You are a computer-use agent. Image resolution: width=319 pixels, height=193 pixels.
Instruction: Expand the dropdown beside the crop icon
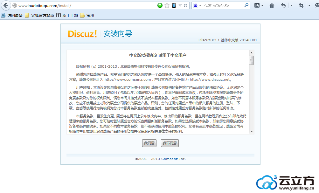[309, 5]
